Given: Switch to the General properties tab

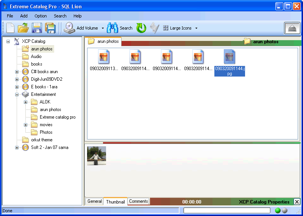Looking at the screenshot, I should [x=94, y=201].
